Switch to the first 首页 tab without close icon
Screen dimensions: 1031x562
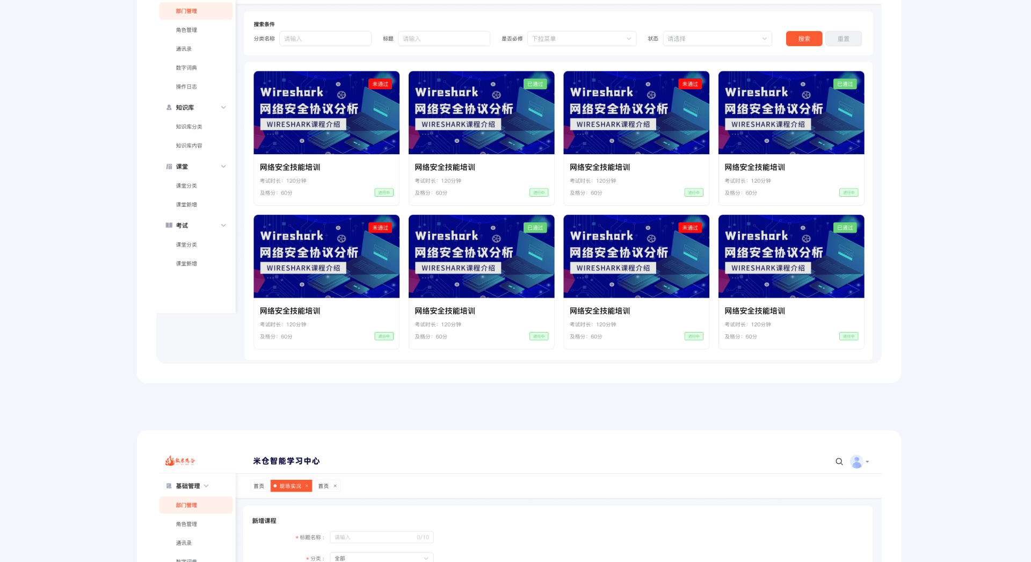259,486
